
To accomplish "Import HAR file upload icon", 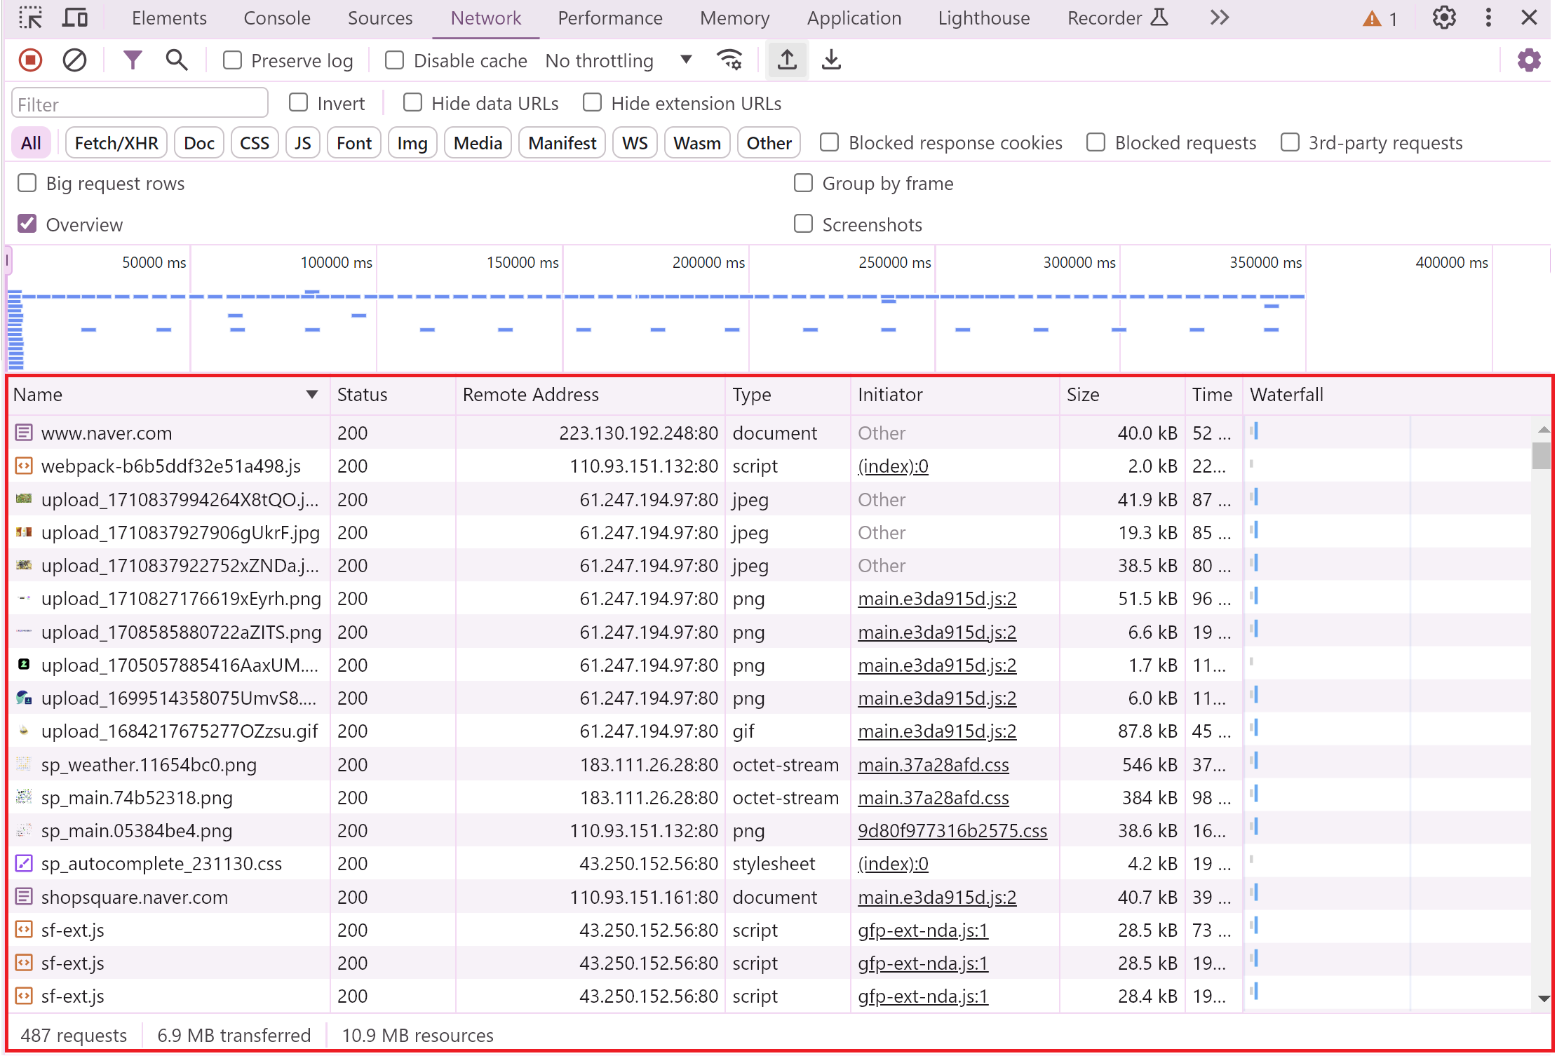I will tap(787, 60).
